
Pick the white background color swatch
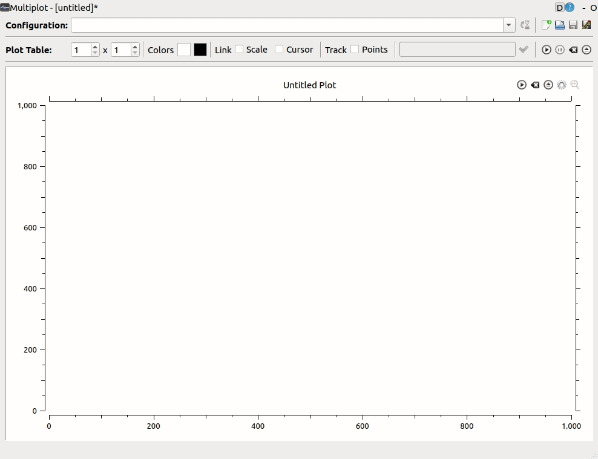(184, 50)
